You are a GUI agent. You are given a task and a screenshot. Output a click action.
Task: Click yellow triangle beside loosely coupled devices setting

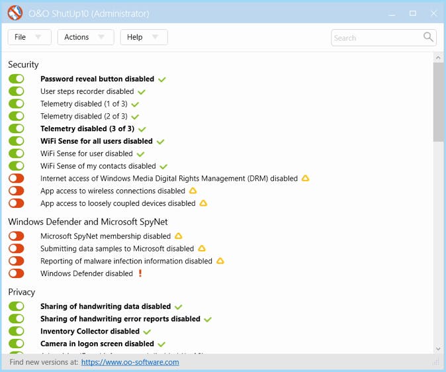coord(203,203)
